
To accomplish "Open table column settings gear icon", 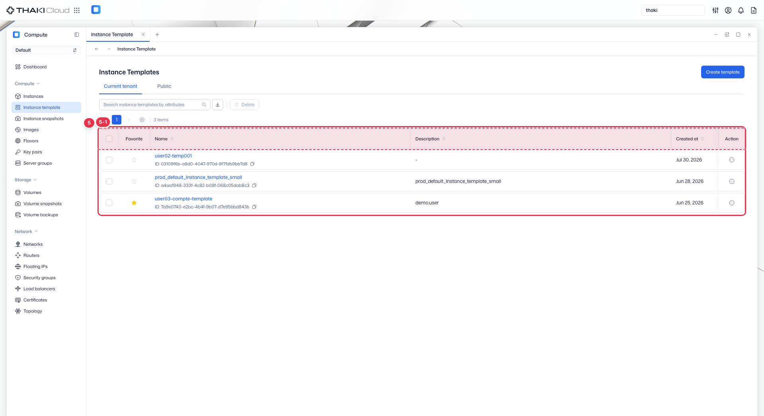I will tap(142, 120).
